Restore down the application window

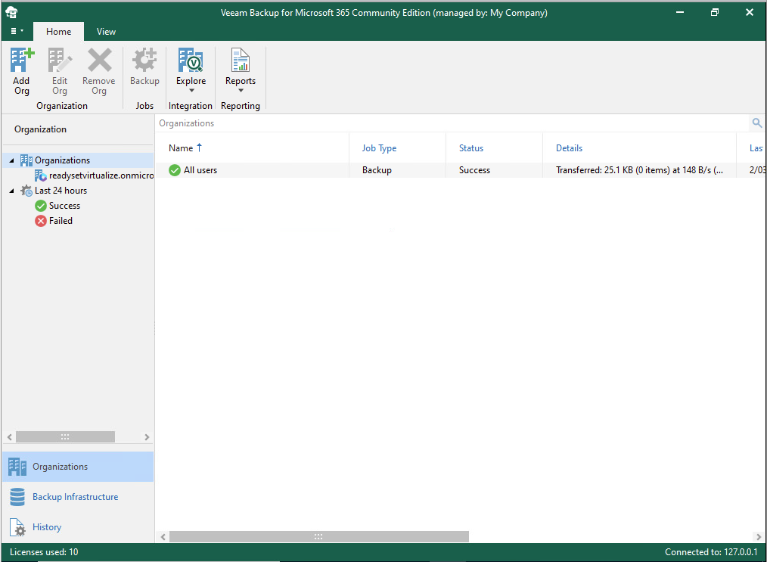pos(715,12)
